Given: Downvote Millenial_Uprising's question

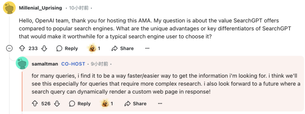Looking at the screenshot, I should (44, 48).
